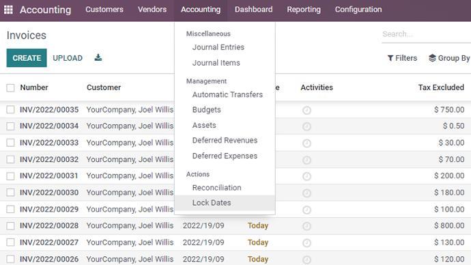471x265 pixels.
Task: Open the apps grid menu icon
Action: pyautogui.click(x=8, y=10)
